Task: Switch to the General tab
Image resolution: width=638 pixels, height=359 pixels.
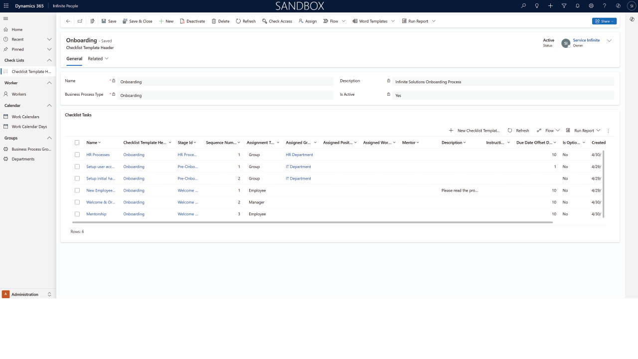Action: coord(74,59)
